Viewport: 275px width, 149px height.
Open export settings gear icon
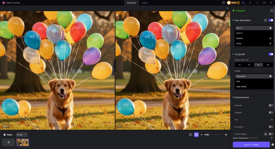pos(273,144)
